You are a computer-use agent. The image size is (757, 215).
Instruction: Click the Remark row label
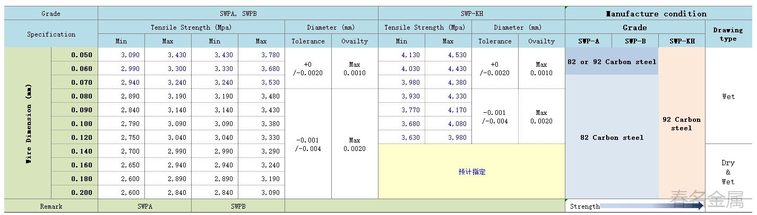point(51,206)
